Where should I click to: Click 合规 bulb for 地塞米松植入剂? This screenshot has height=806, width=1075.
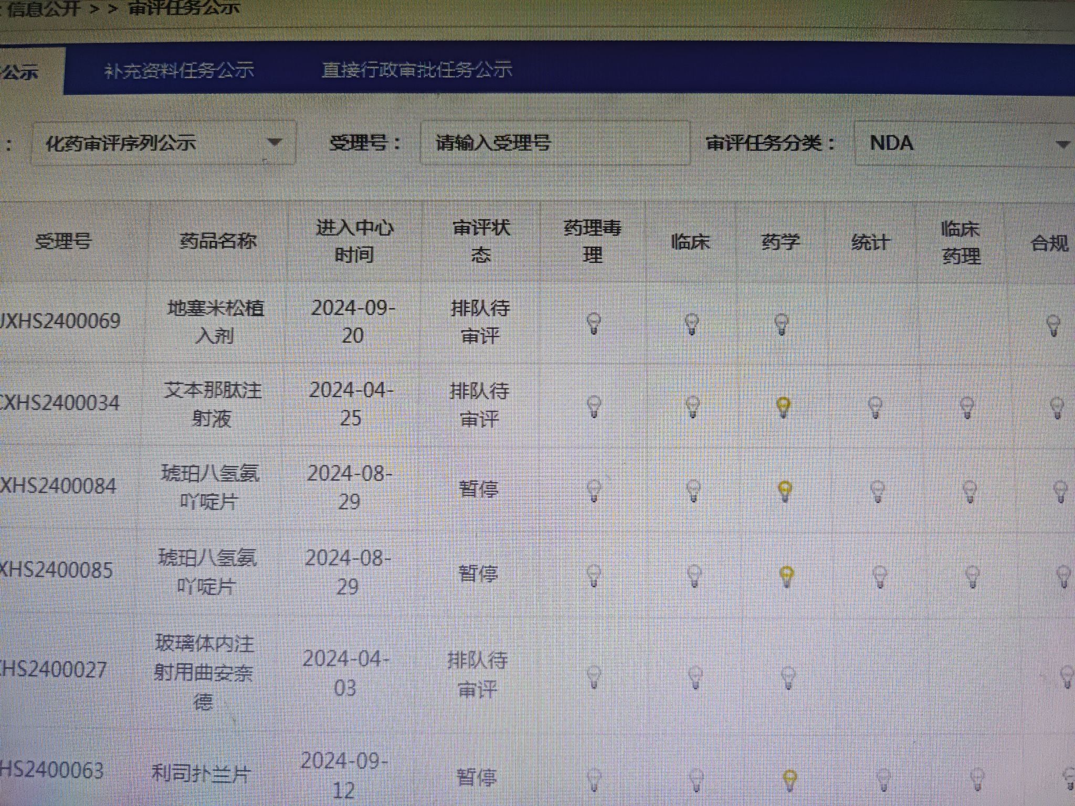click(1053, 325)
